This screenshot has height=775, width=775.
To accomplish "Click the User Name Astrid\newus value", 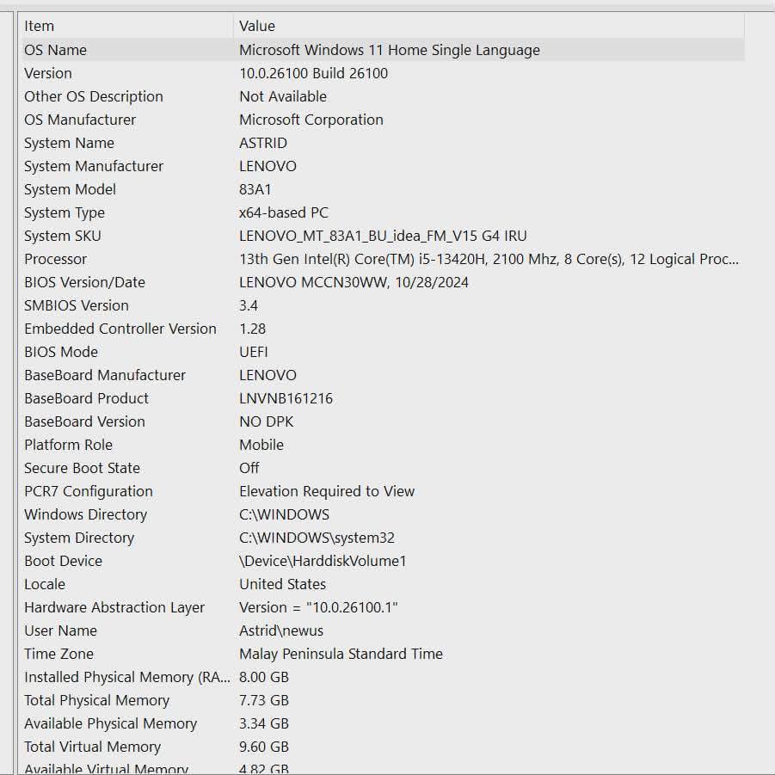I will pyautogui.click(x=280, y=630).
